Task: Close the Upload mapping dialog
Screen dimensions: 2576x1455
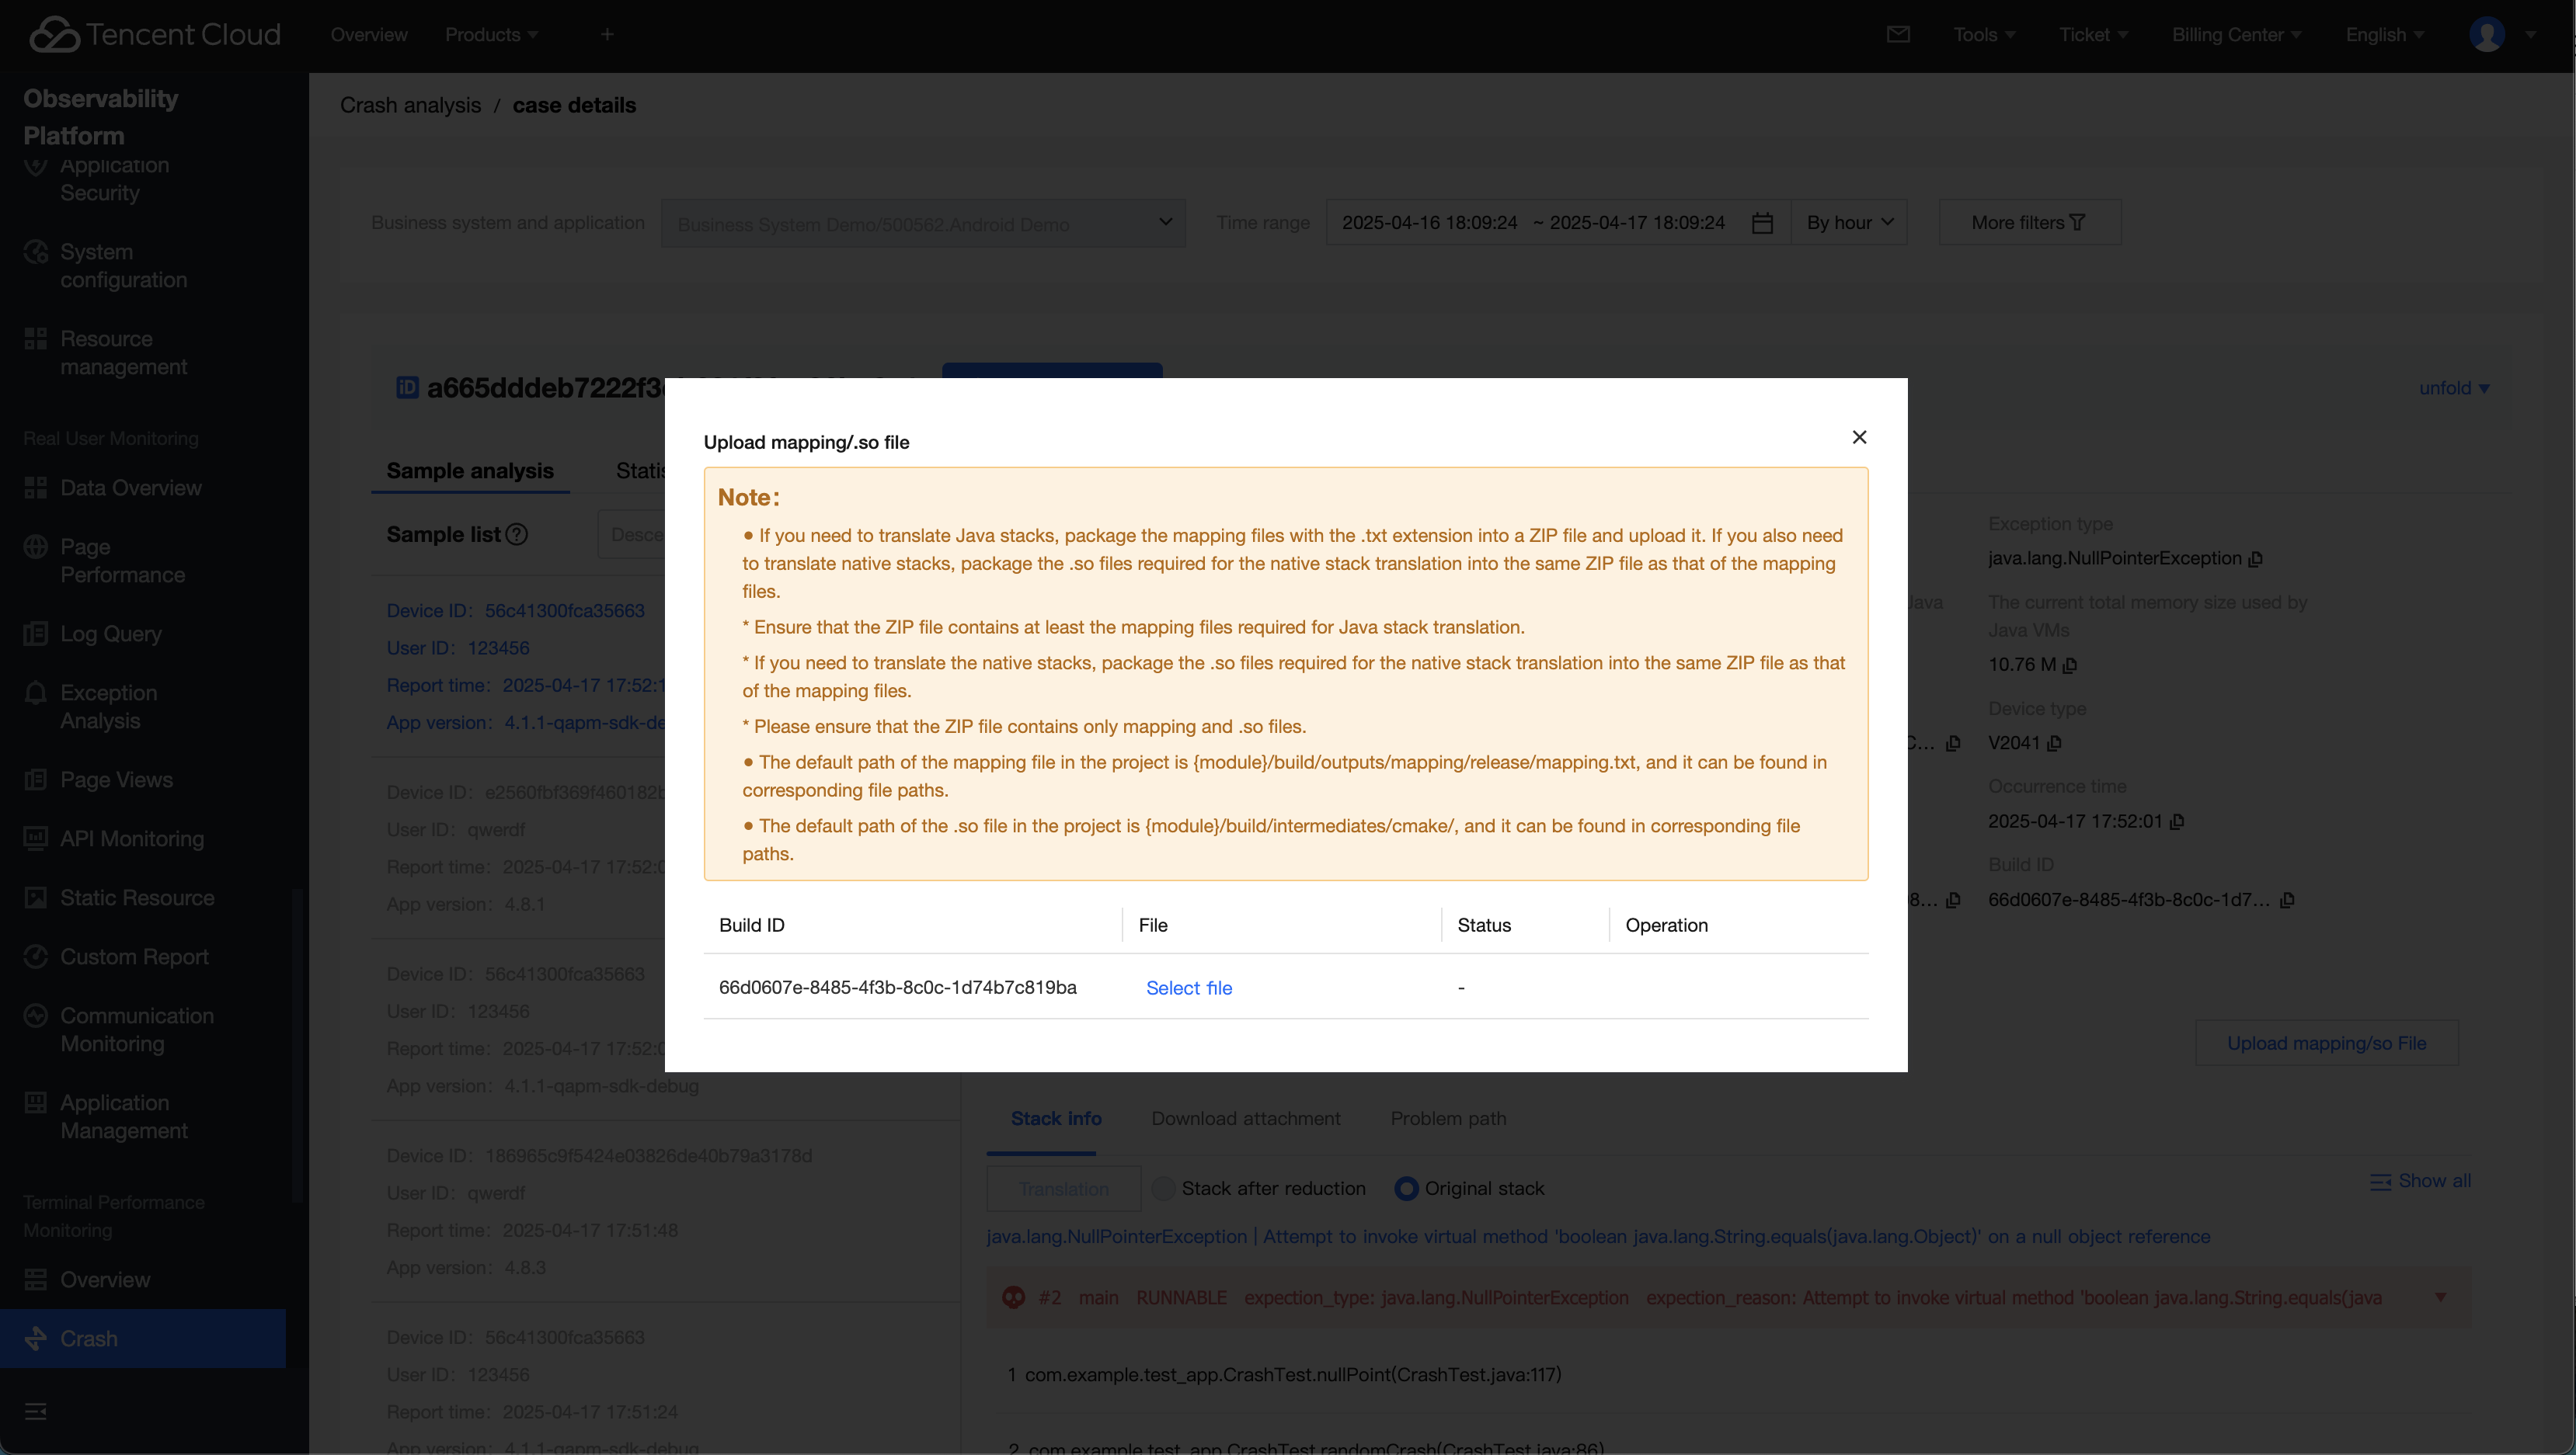Action: point(1859,436)
